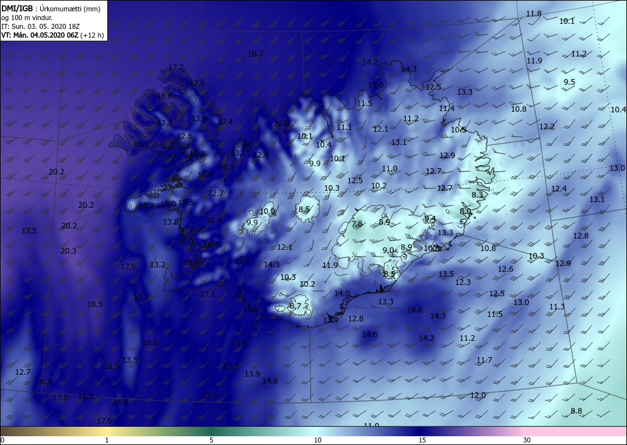Screen dimensions: 627x445
Task: Click the 11.7 value on the map
Action: point(484,360)
